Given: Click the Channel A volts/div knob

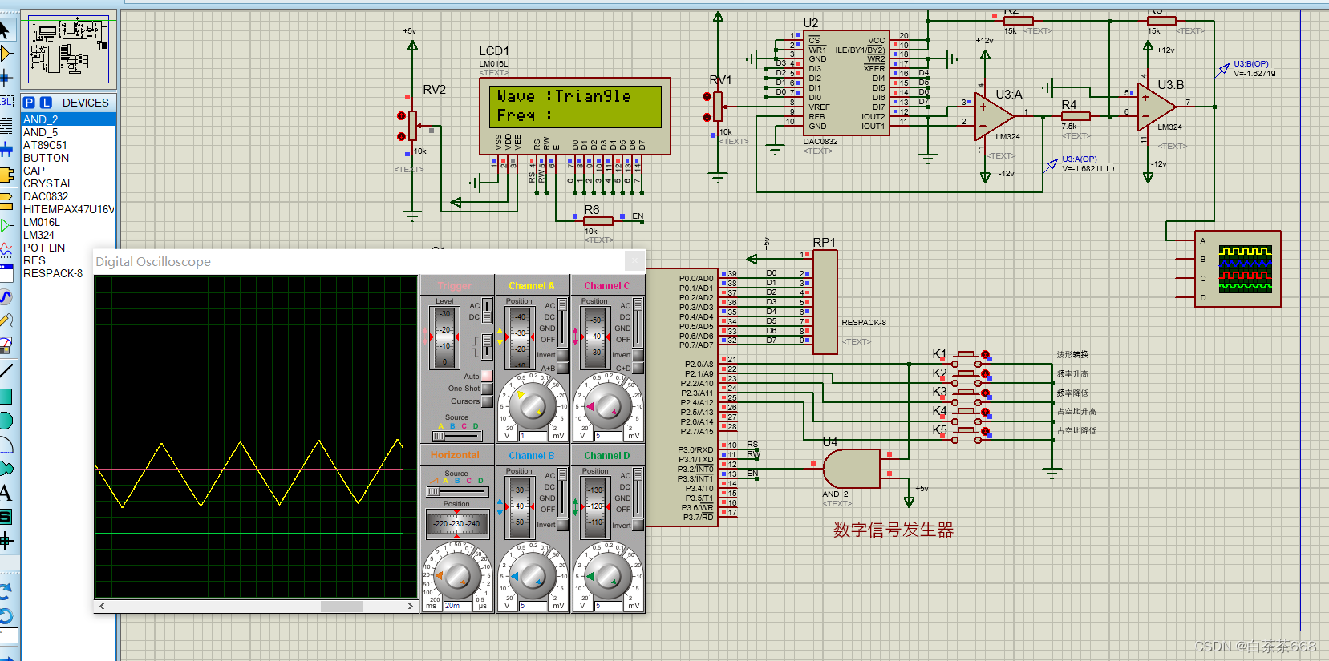Looking at the screenshot, I should click(x=532, y=405).
